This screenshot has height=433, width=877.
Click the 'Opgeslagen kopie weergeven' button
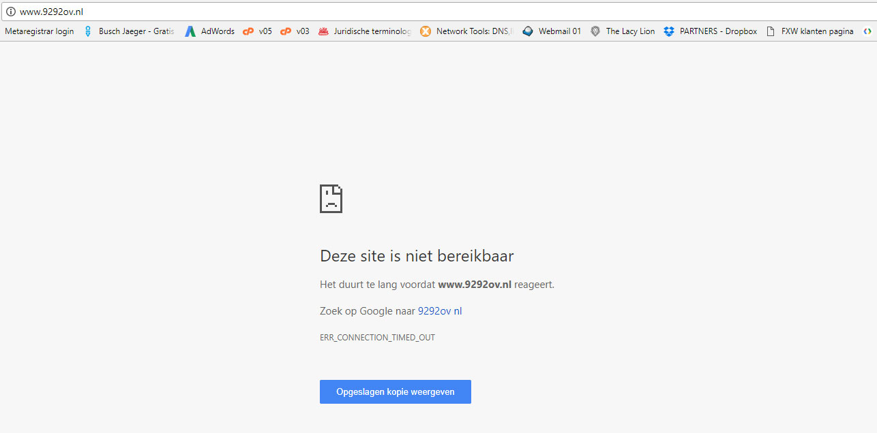396,392
